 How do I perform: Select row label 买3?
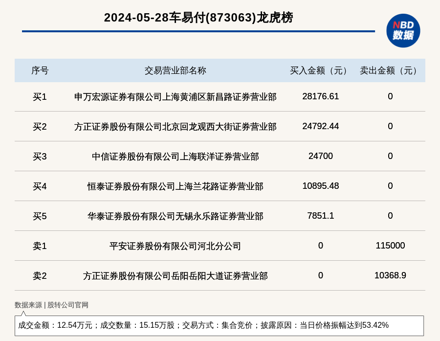coord(40,157)
